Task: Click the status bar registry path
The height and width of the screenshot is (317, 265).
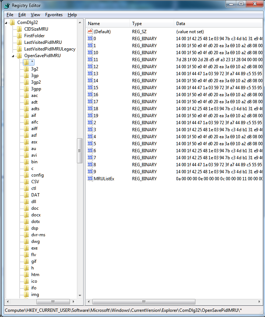Action: pos(123,310)
